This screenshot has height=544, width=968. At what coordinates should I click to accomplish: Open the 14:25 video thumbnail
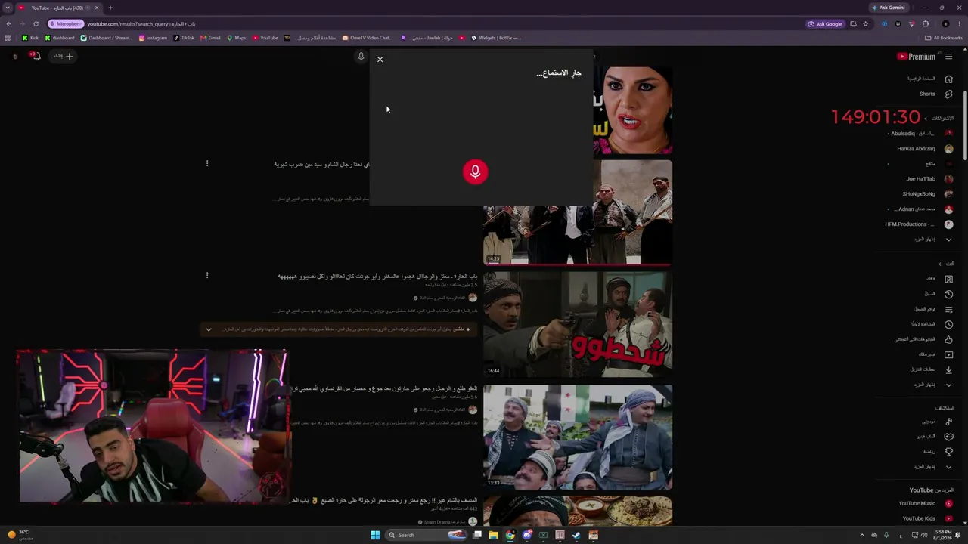click(x=578, y=212)
